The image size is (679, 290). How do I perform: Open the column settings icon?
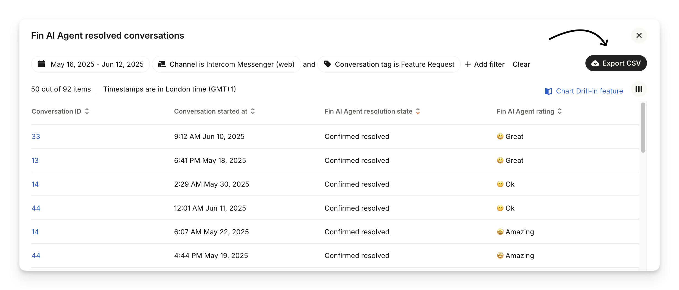pyautogui.click(x=639, y=89)
